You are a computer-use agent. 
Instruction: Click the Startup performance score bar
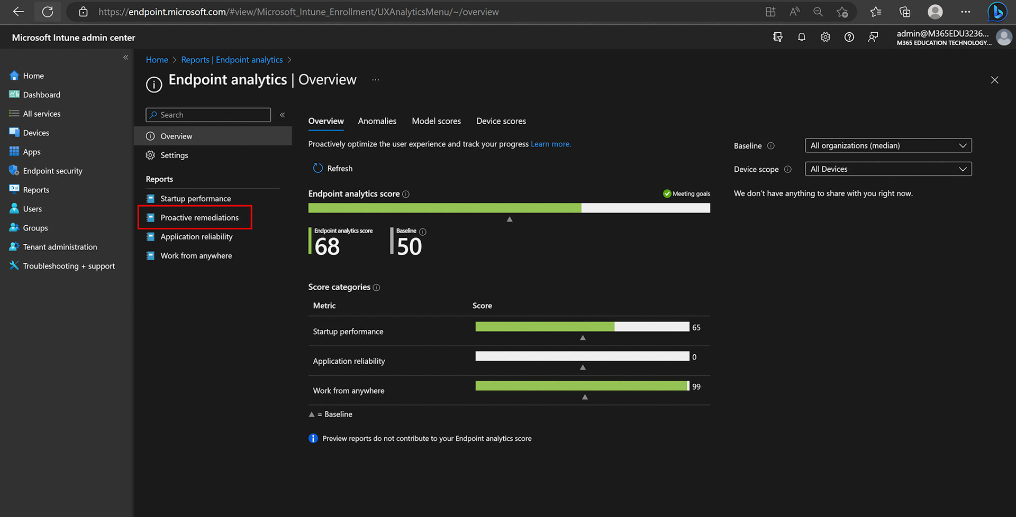[582, 327]
